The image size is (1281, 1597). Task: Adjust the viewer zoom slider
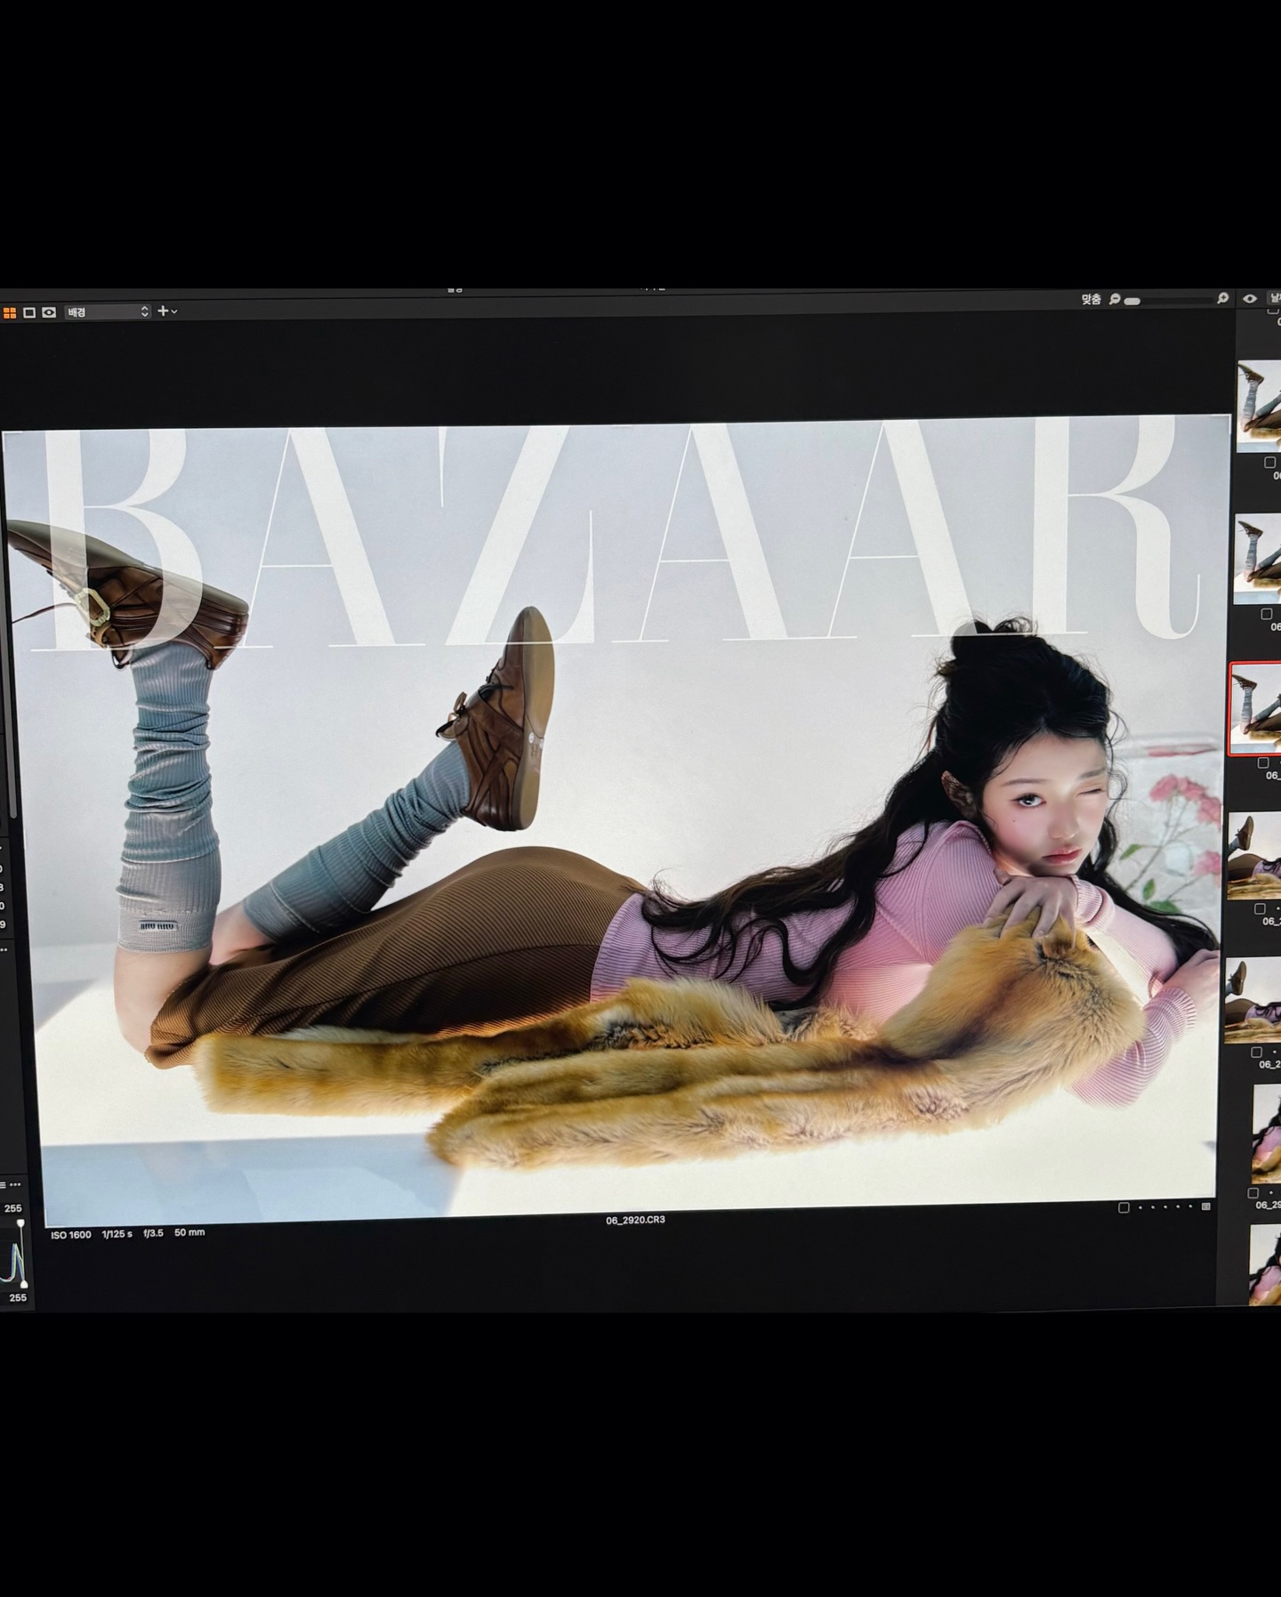(1132, 302)
